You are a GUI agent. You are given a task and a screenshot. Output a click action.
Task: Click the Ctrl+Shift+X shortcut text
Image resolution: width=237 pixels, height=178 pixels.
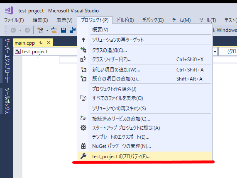point(190,59)
